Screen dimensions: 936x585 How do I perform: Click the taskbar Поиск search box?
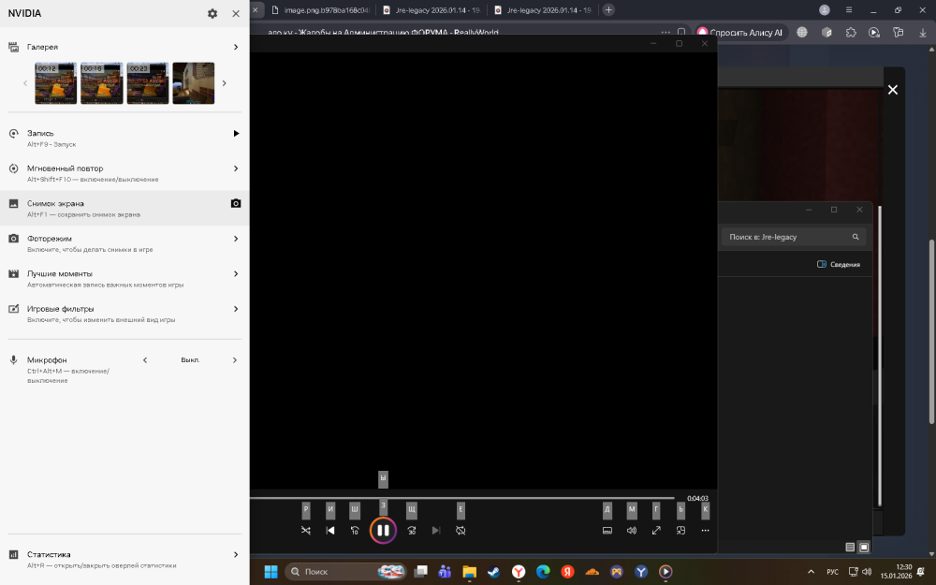346,572
